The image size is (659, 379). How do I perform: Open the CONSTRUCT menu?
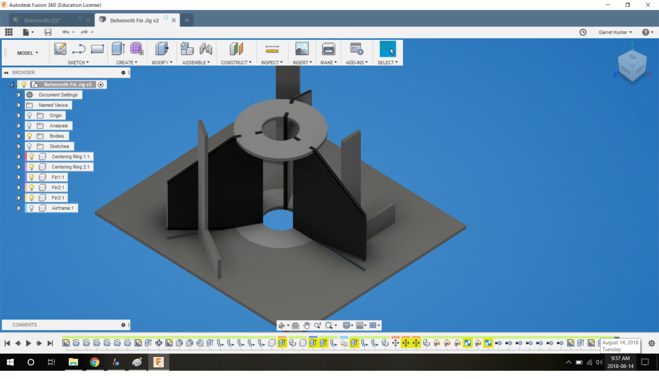pyautogui.click(x=236, y=62)
